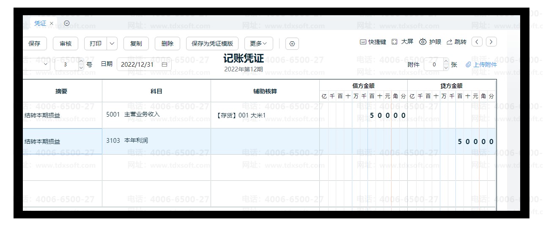Click 保存为凭证模版 button
This screenshot has height=226, width=543.
[212, 44]
